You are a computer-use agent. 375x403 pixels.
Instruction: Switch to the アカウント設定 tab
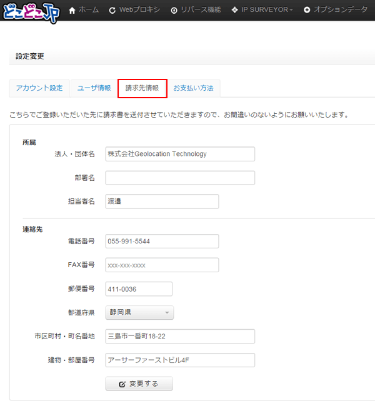click(39, 88)
